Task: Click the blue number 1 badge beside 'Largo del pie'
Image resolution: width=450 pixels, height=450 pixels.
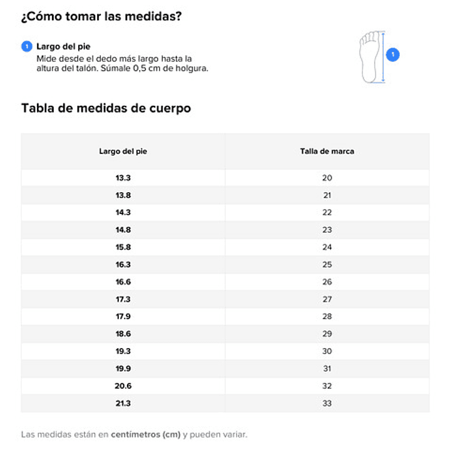Action: [x=26, y=46]
